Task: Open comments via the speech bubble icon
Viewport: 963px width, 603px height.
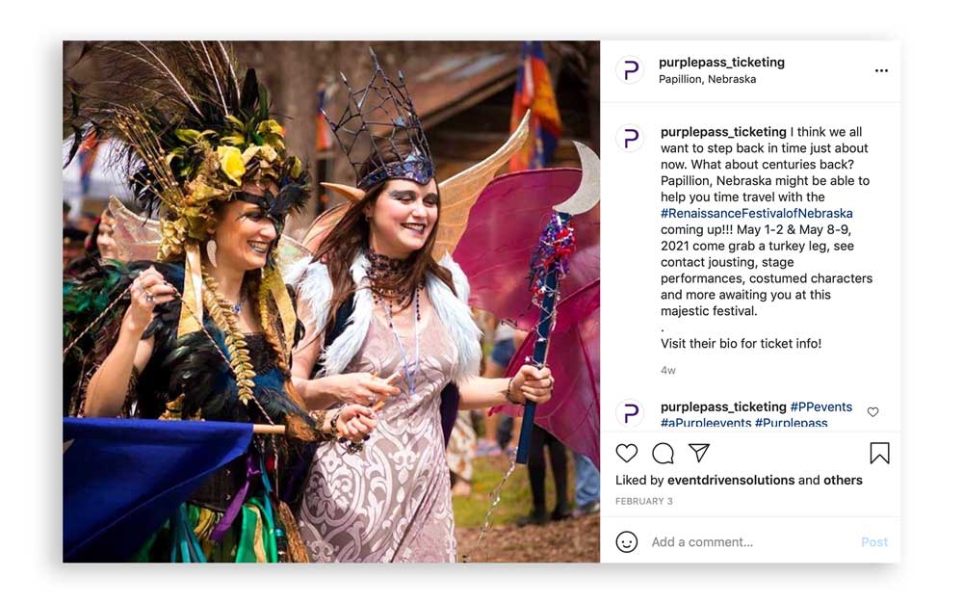Action: 663,453
